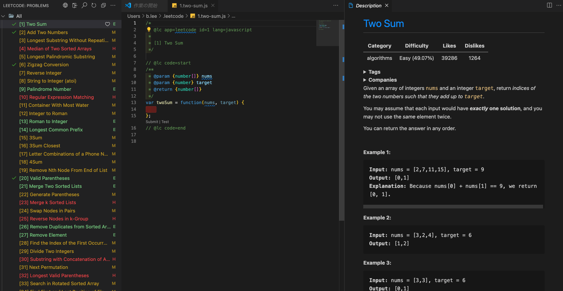Image resolution: width=563 pixels, height=291 pixels.
Task: Click the LeetCode sign-in icon
Action: (75, 5)
